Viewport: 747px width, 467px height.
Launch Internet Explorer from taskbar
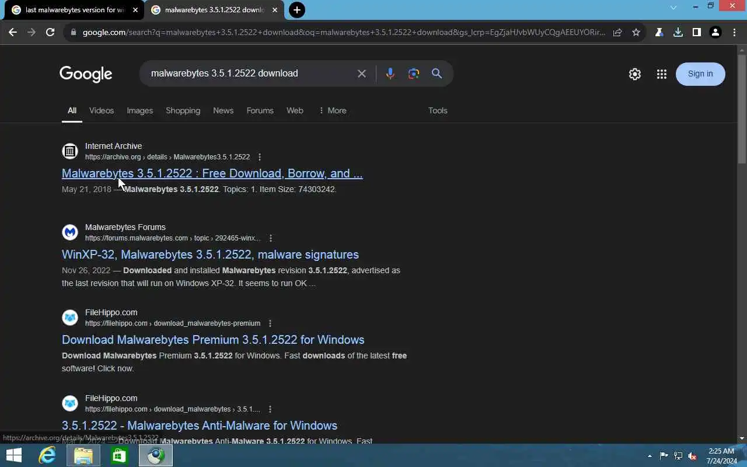point(47,455)
